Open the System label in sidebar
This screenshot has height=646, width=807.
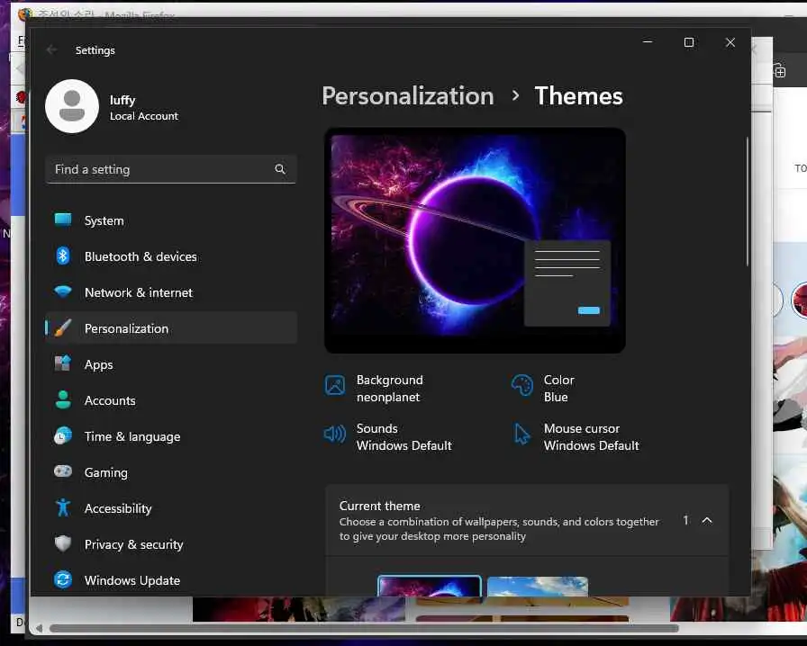point(104,220)
